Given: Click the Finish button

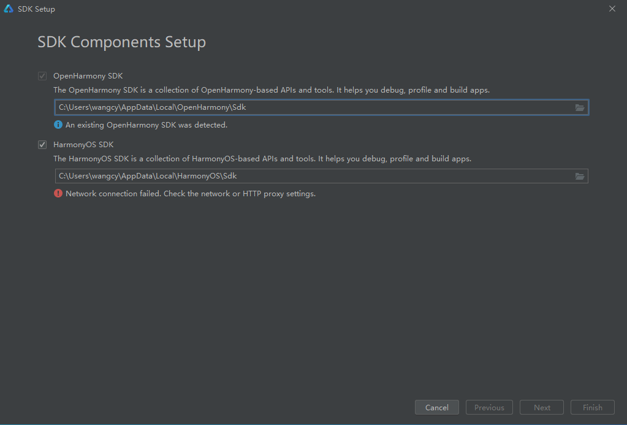Looking at the screenshot, I should pos(592,407).
